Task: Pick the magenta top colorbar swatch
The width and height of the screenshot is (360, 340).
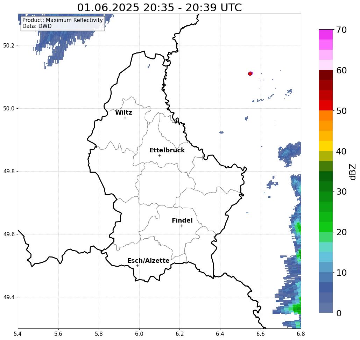Action: click(326, 35)
